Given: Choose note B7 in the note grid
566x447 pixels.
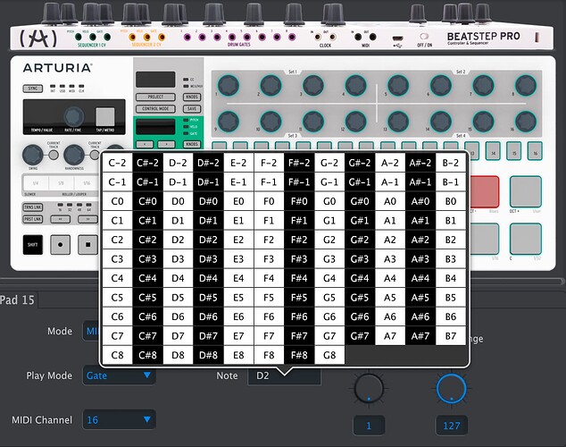Looking at the screenshot, I should [x=451, y=336].
